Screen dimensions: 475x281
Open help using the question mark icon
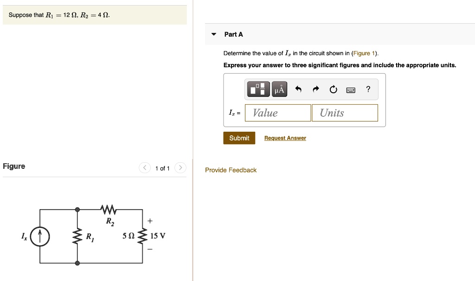368,89
